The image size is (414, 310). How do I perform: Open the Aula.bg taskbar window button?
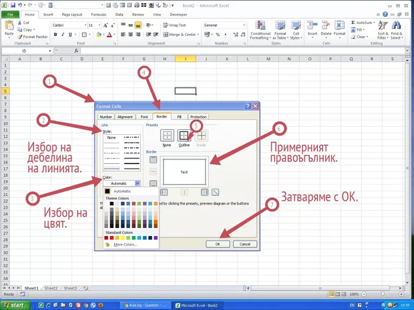pos(145,305)
